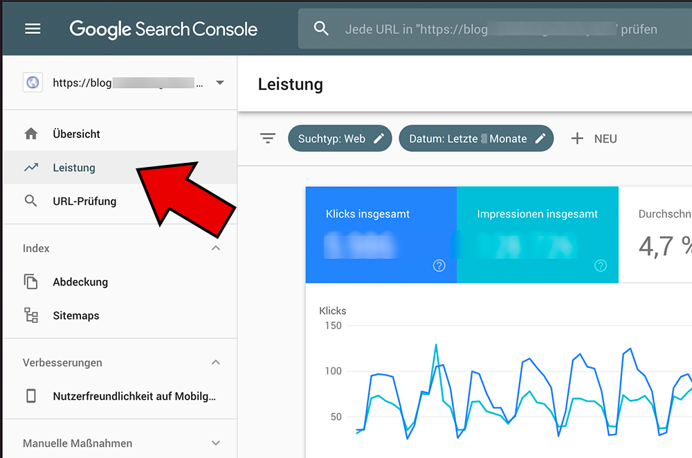The width and height of the screenshot is (692, 458).
Task: Click the search magnifier icon in top bar
Action: pyautogui.click(x=320, y=29)
